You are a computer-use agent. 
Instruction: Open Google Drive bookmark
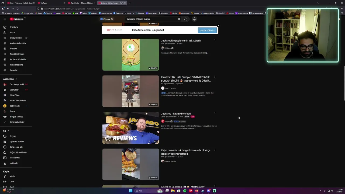pyautogui.click(x=27, y=13)
